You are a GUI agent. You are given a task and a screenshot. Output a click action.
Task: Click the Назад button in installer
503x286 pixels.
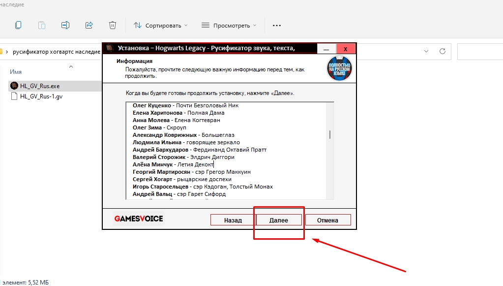tap(233, 220)
